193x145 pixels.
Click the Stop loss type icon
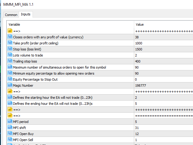click(10, 49)
